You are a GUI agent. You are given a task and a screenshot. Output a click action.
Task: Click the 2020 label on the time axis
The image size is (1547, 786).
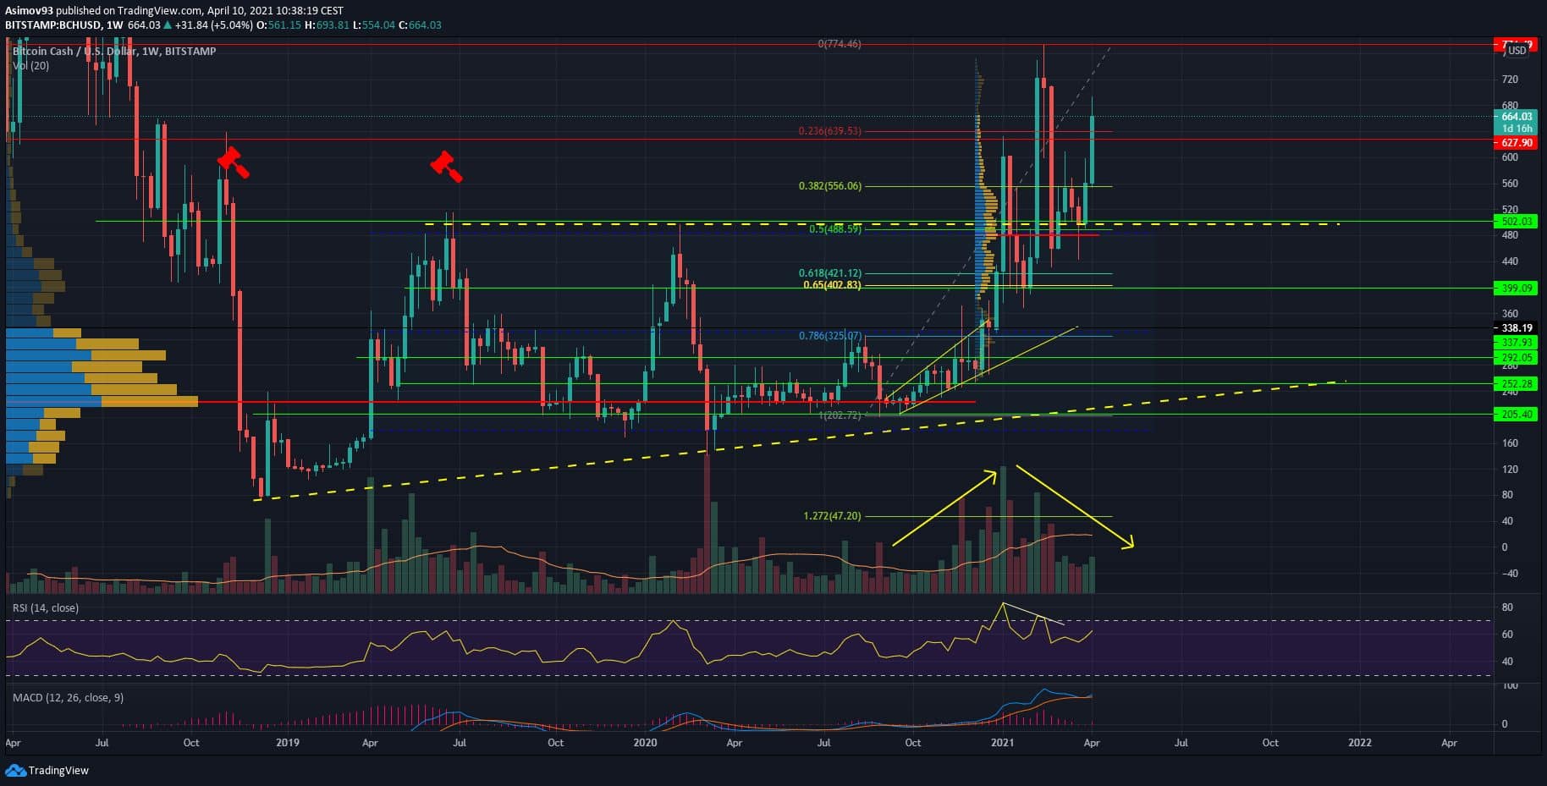pyautogui.click(x=645, y=743)
